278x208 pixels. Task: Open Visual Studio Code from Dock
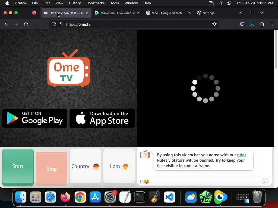click(x=169, y=197)
